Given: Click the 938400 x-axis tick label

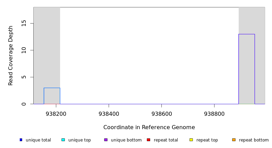Looking at the screenshot, I should pos(109,113).
